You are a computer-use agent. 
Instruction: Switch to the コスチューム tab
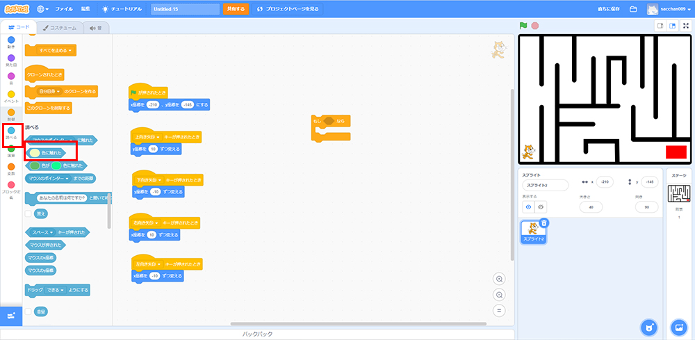[x=59, y=27]
